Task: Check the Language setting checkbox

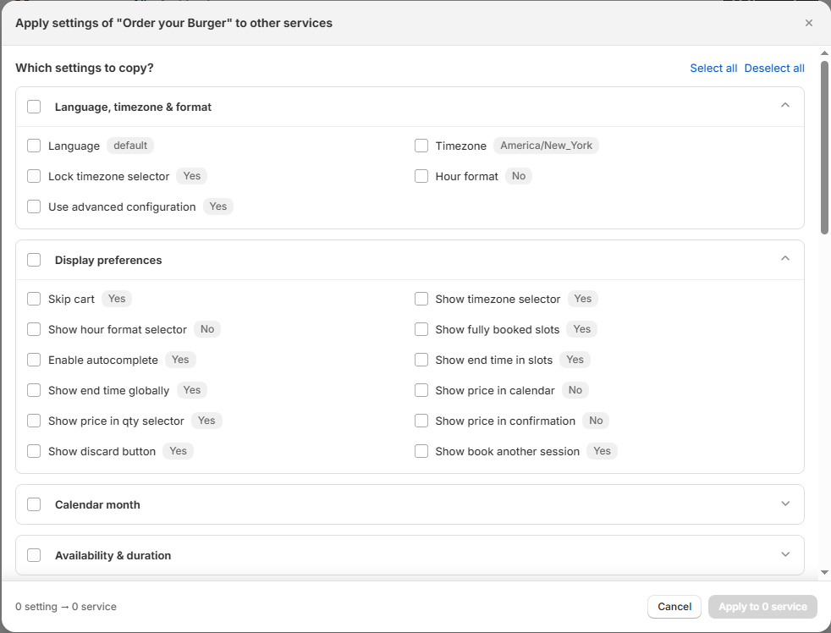Action: pos(34,146)
